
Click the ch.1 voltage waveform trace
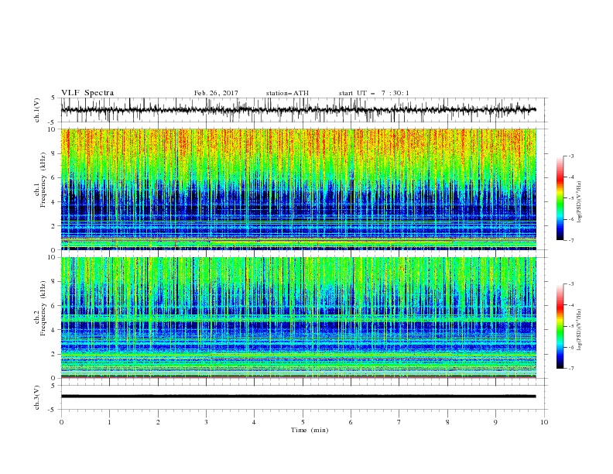click(x=298, y=110)
